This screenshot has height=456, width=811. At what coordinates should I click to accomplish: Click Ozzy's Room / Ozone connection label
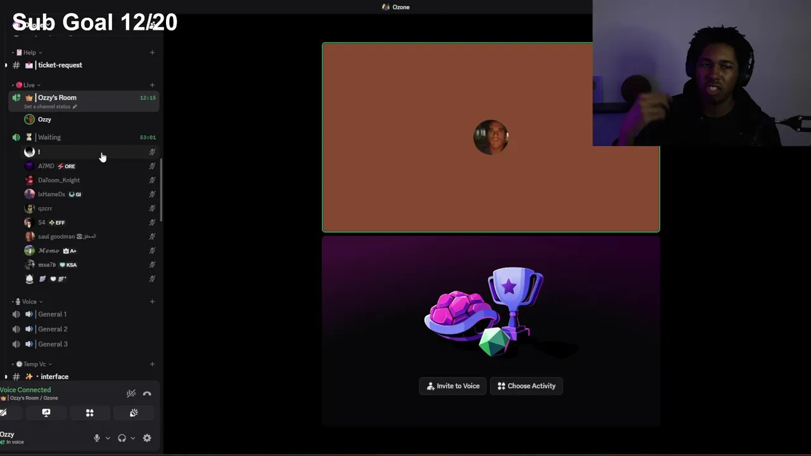point(30,398)
